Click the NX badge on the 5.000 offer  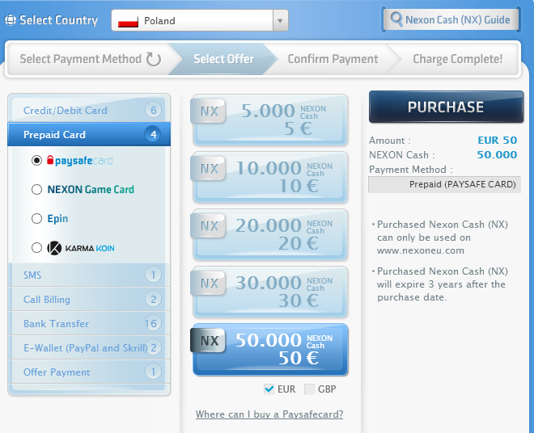(209, 111)
